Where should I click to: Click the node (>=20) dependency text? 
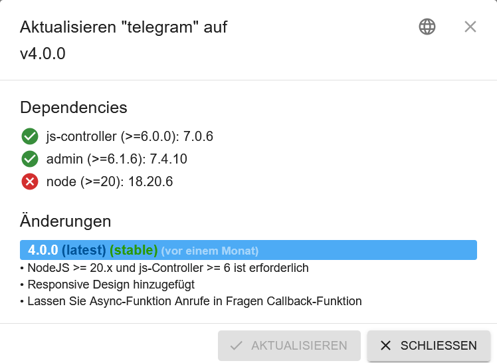pos(110,181)
